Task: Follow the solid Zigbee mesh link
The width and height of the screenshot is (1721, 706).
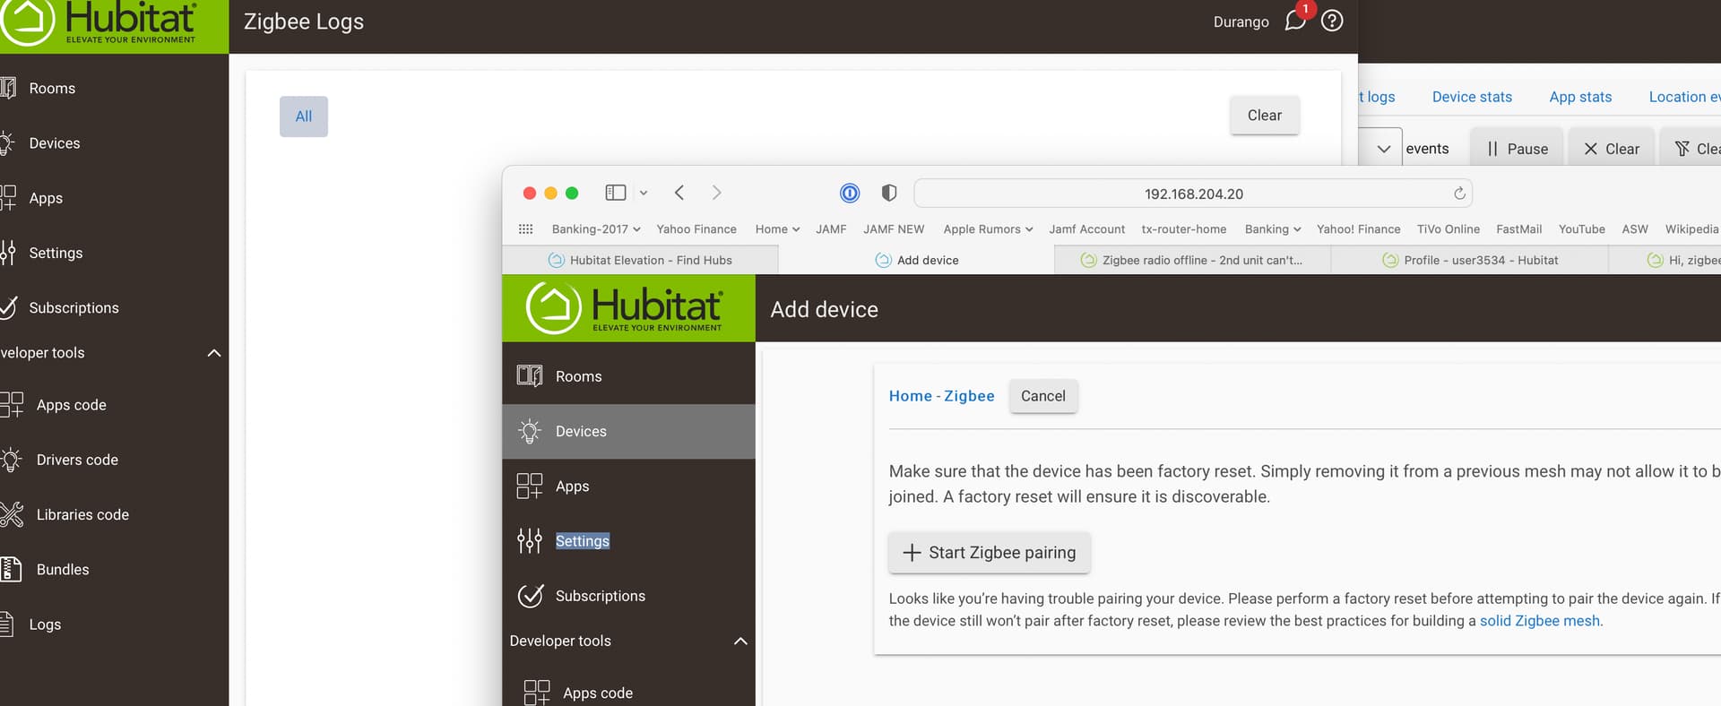Action: tap(1539, 621)
